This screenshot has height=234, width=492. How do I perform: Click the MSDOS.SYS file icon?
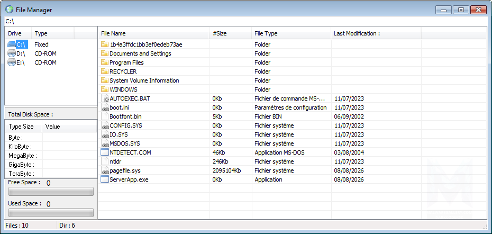click(105, 143)
